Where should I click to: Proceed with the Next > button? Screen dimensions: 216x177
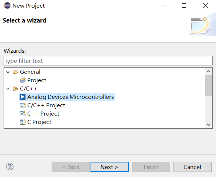pos(109,167)
